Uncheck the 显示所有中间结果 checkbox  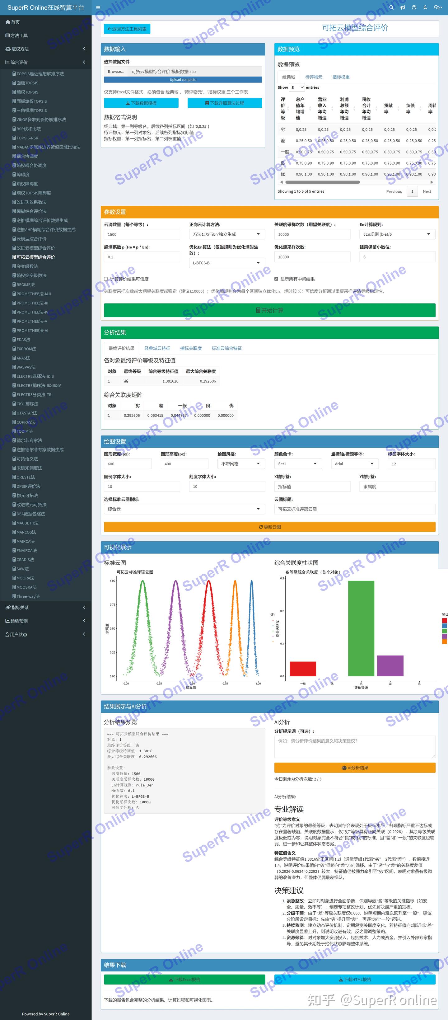(276, 279)
